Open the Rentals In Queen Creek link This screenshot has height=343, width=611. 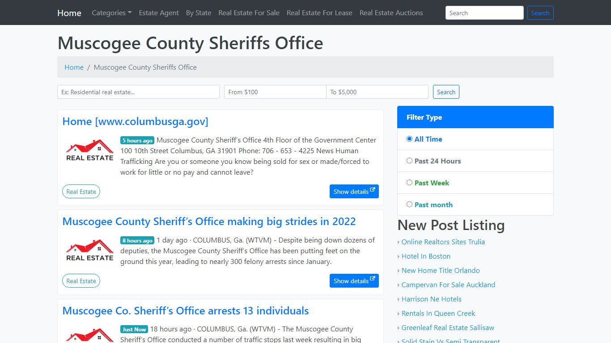pos(438,313)
